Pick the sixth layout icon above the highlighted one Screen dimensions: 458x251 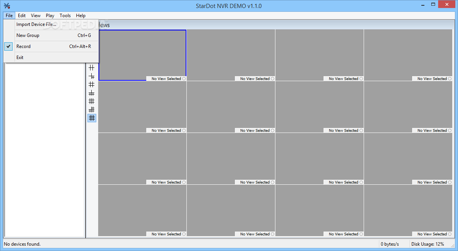(91, 110)
